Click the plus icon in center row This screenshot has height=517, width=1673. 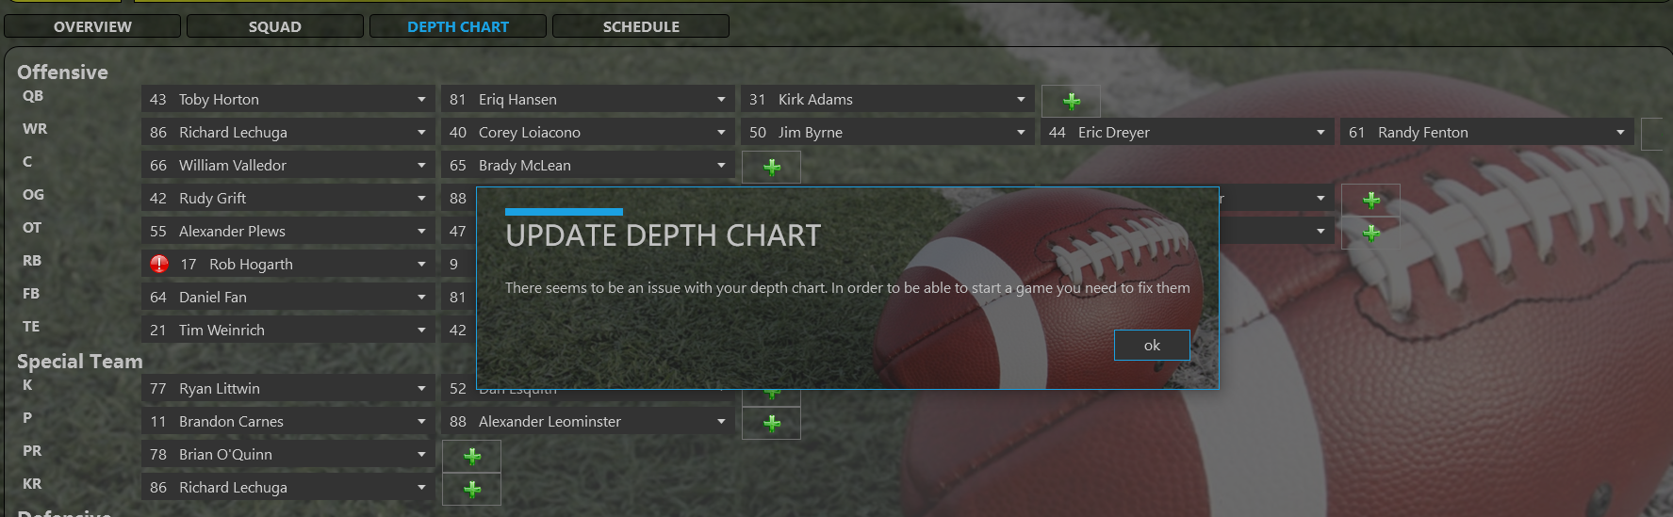[x=772, y=167]
